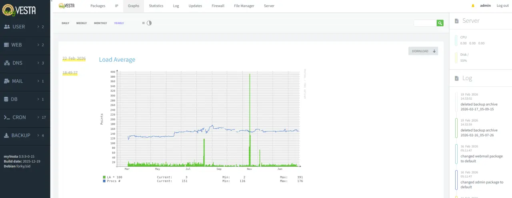Viewport: 512px width, 198px height.
Task: Click the Debian forky/sid text
Action: (x=17, y=166)
